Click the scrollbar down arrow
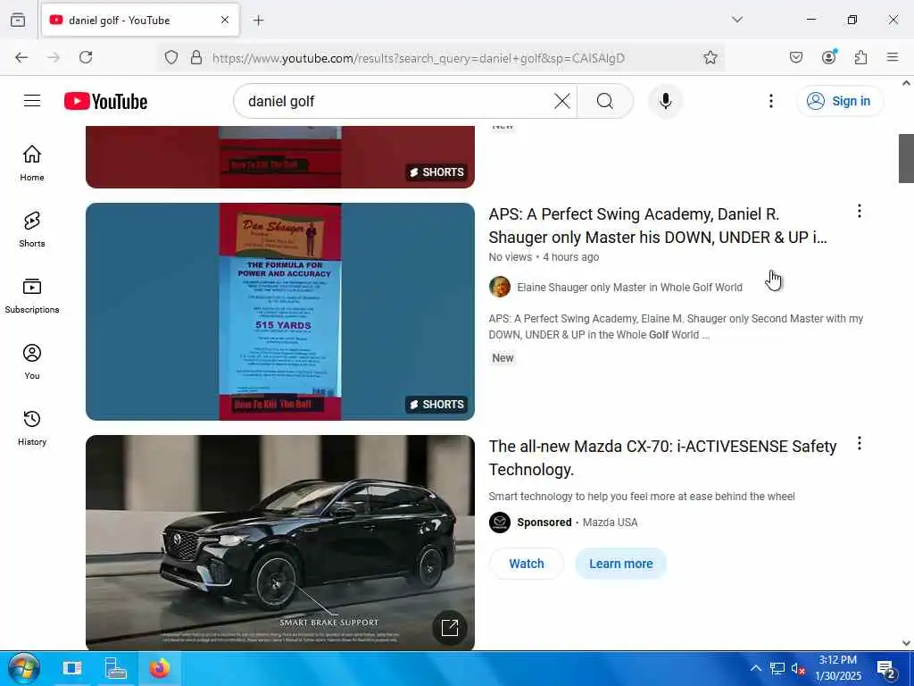This screenshot has height=686, width=914. [x=906, y=643]
